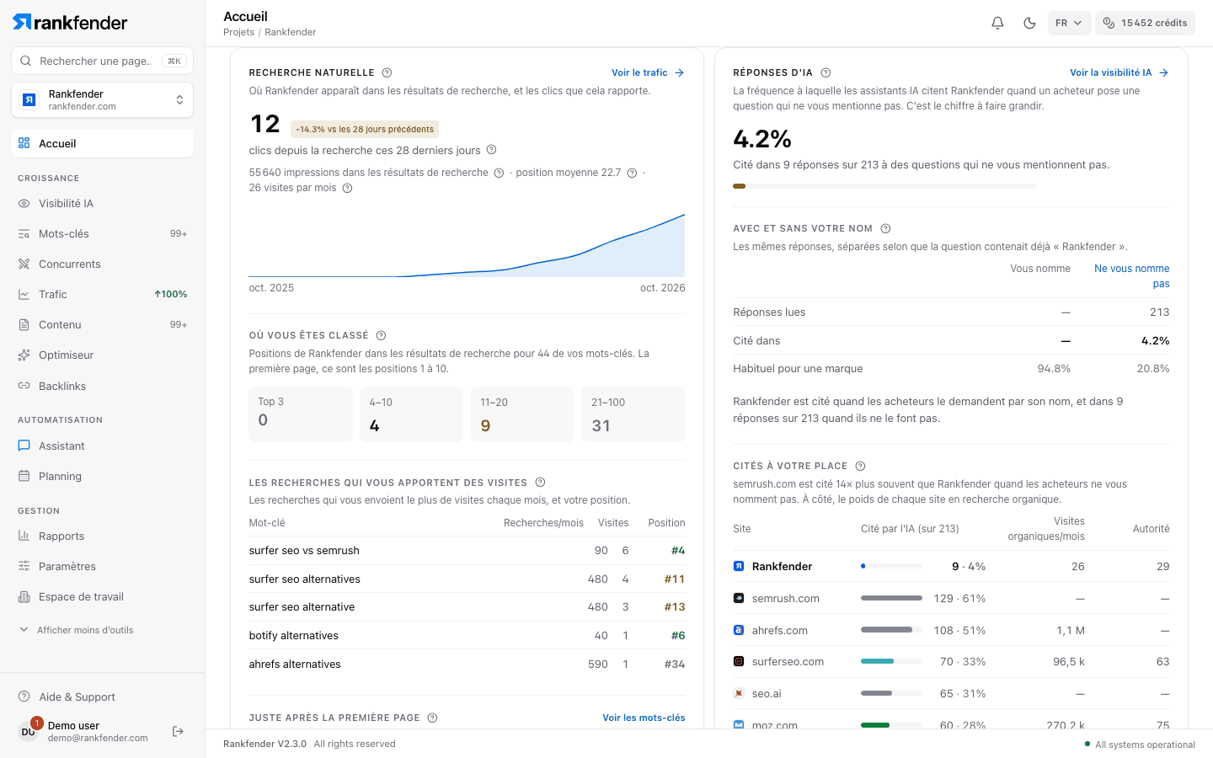Click the Aide & Support icon
Viewport: 1213px width, 758px height.
coord(24,697)
